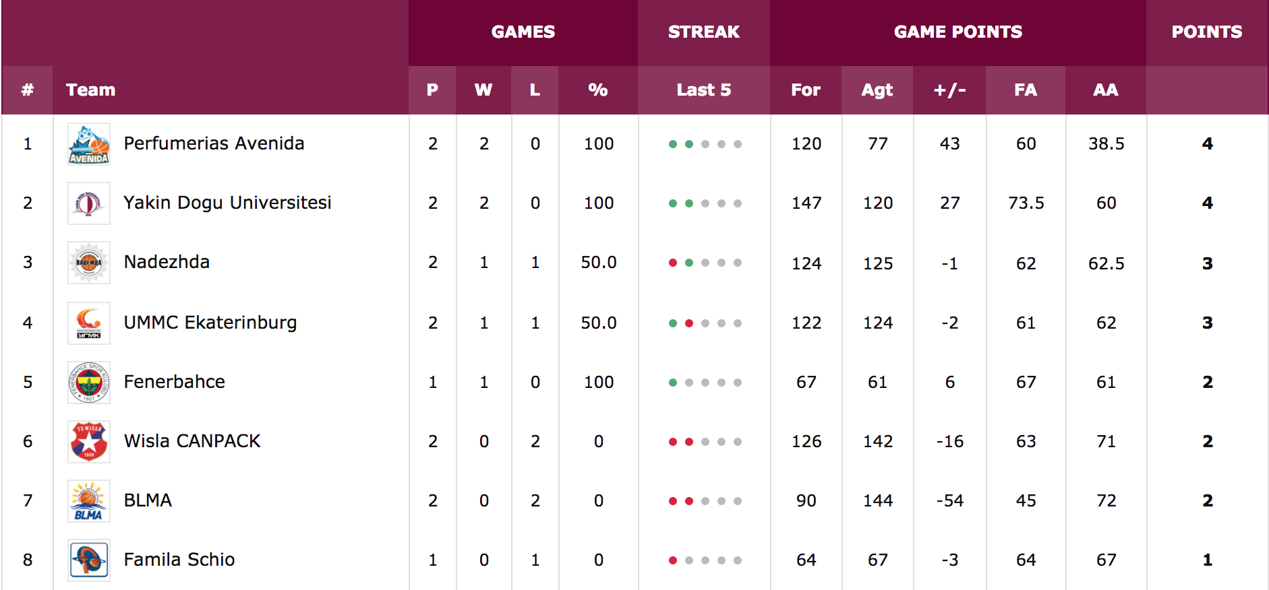Viewport: 1269px width, 590px height.
Task: Open the Fenerbahce team page link
Action: tap(175, 382)
